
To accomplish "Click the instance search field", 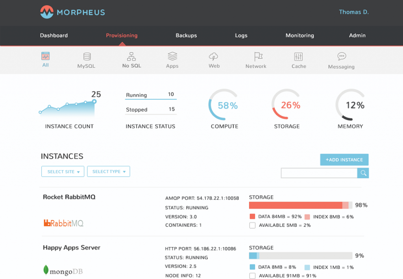I will [x=319, y=173].
